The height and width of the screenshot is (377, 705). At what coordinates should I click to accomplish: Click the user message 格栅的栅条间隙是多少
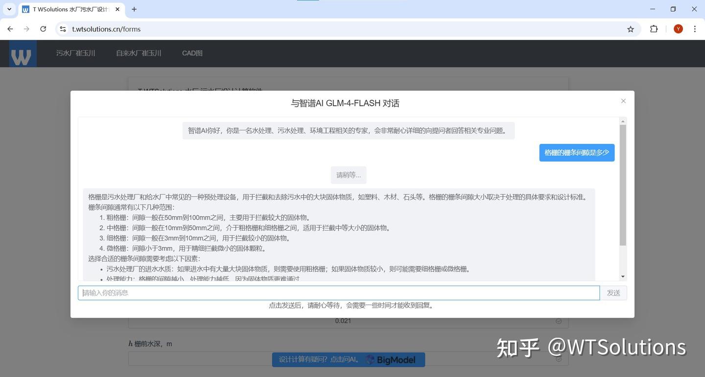coord(577,152)
